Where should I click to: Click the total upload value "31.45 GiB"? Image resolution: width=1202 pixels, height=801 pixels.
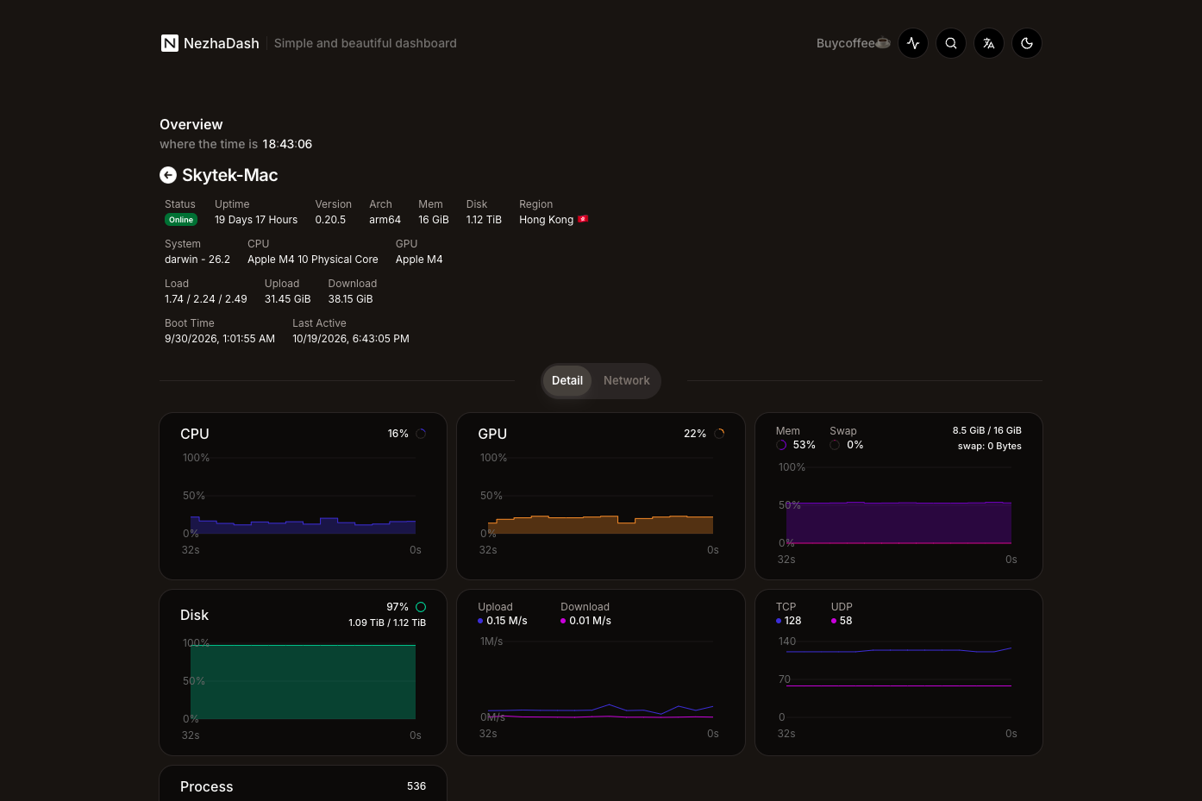pyautogui.click(x=288, y=299)
